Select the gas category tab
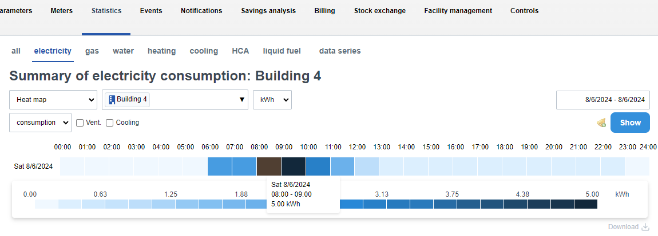658x236 pixels. coord(92,51)
